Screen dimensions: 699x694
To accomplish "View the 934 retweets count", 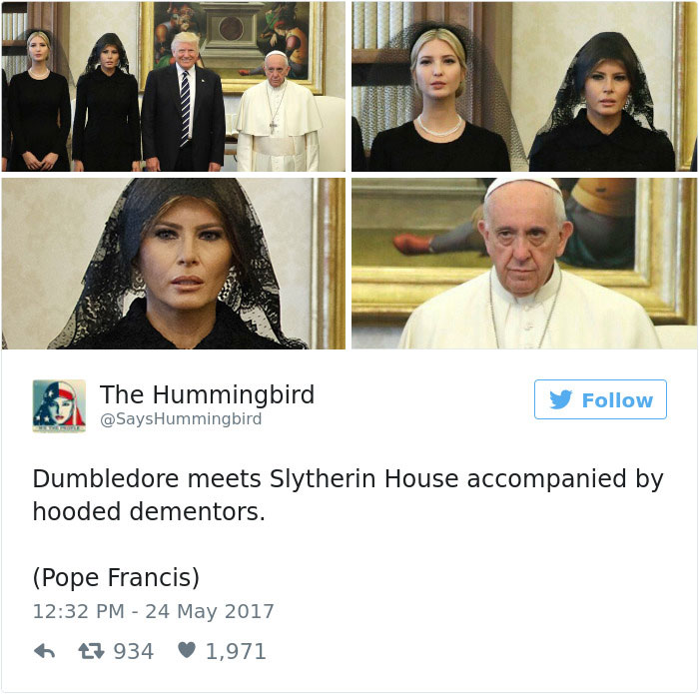I will click(x=133, y=651).
